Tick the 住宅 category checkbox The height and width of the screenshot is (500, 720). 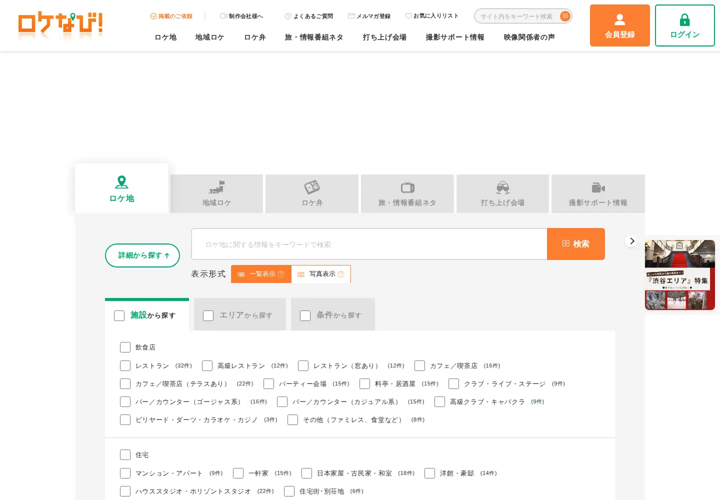pyautogui.click(x=125, y=455)
